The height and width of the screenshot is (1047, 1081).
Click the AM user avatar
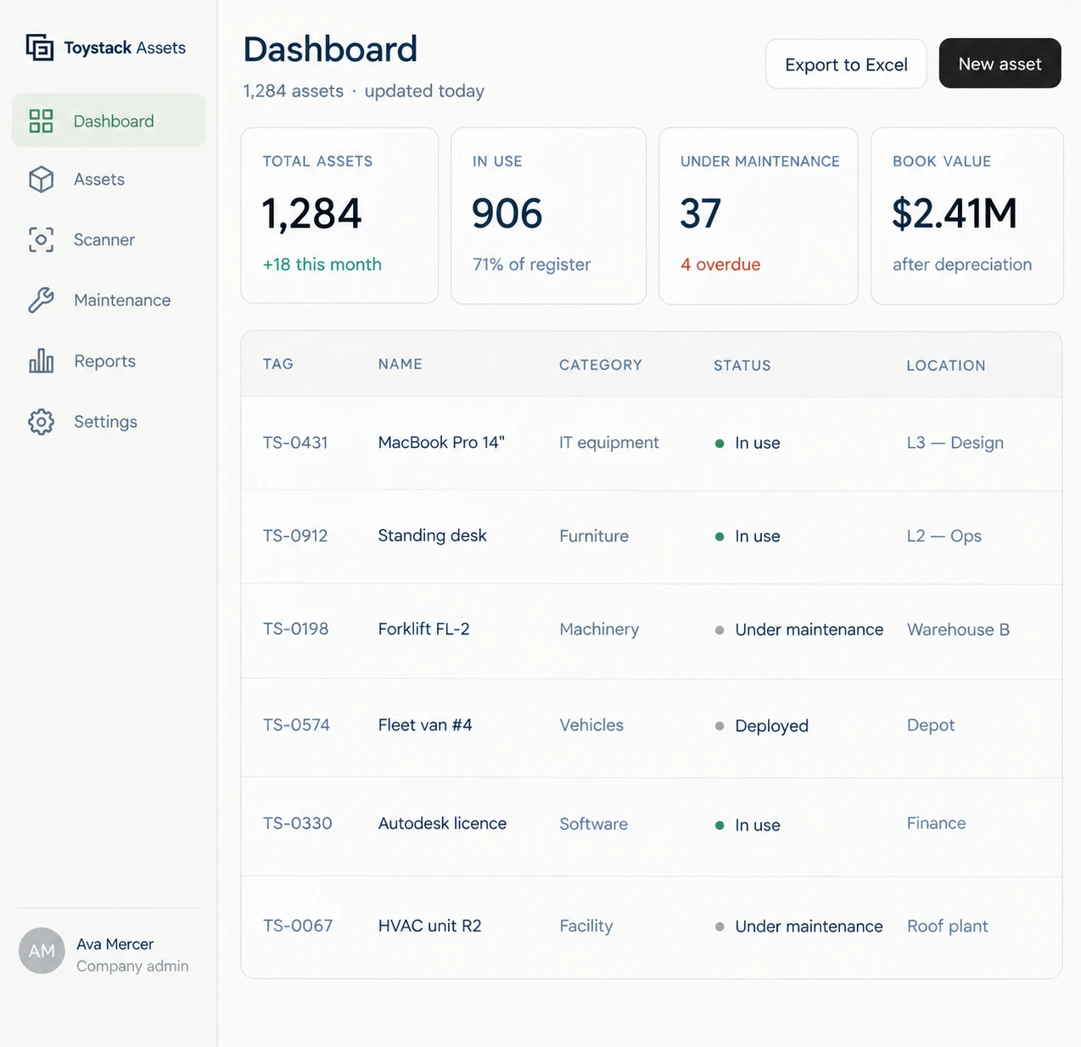[42, 950]
